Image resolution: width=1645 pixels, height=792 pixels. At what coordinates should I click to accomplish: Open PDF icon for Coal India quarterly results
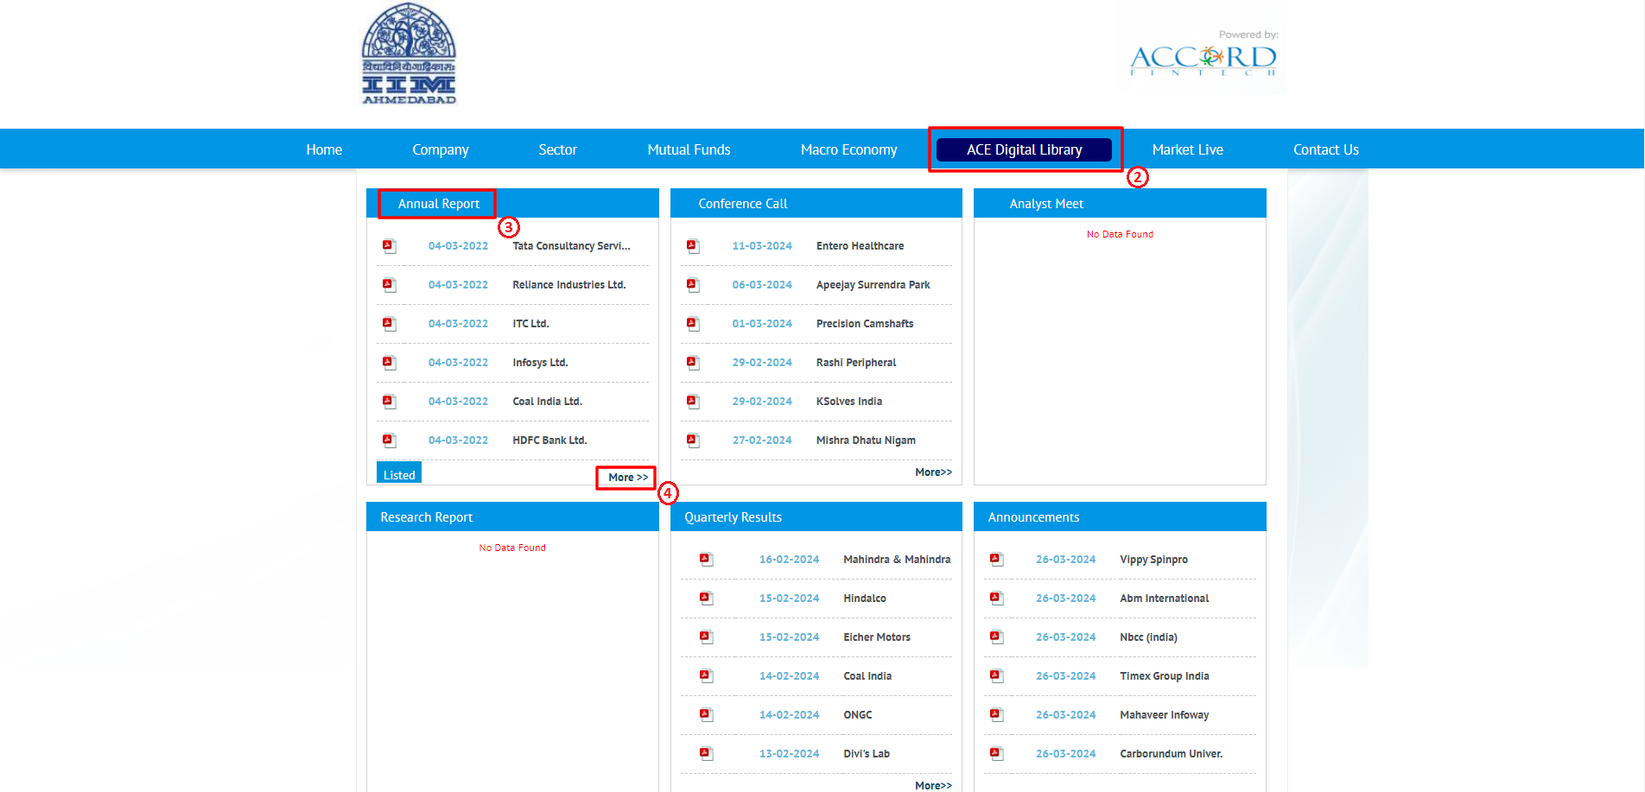click(707, 676)
